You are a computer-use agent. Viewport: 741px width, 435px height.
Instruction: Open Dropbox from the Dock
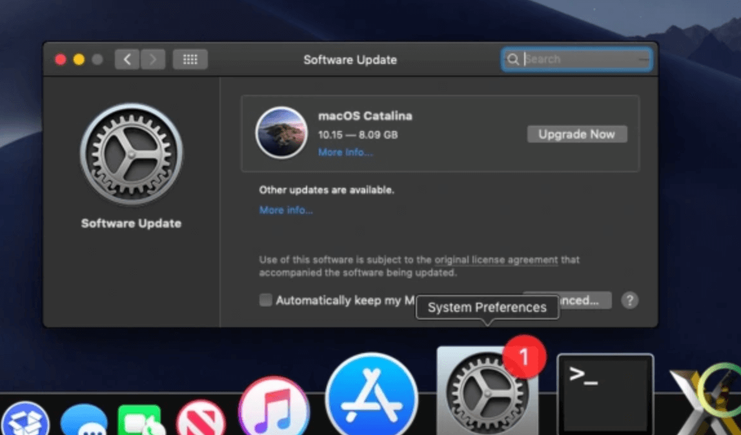26,420
